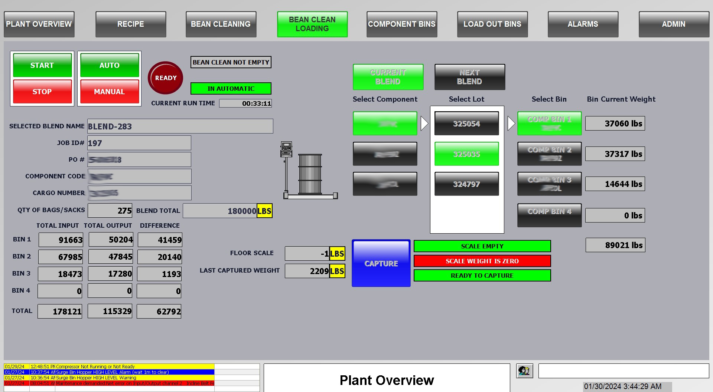
Task: Choose lot 324797 in Select Lot
Action: [x=466, y=184]
